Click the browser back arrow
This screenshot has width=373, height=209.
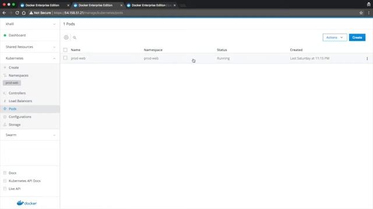pos(4,13)
